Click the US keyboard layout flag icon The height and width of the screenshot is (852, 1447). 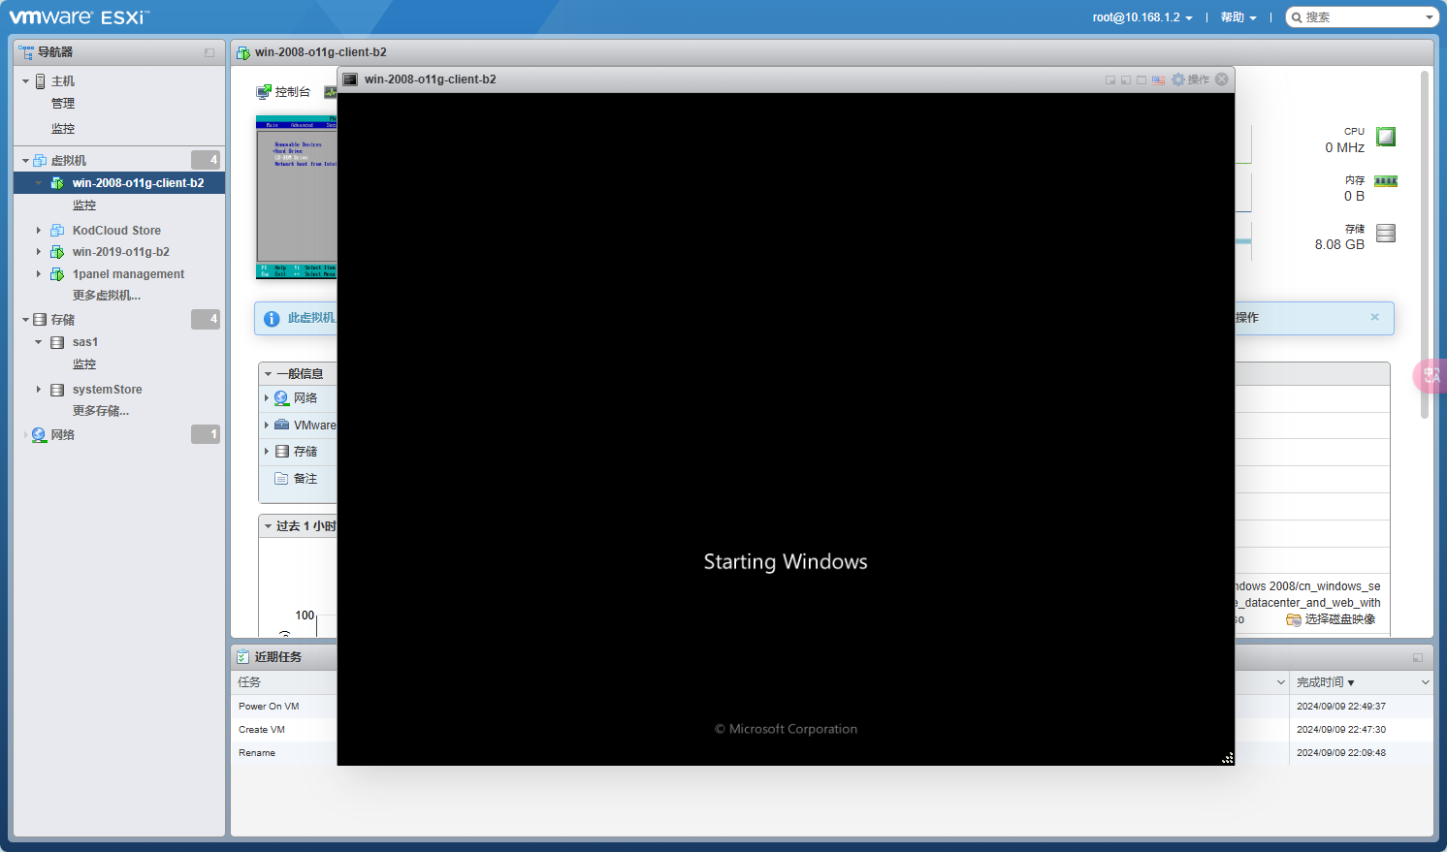[x=1158, y=79]
